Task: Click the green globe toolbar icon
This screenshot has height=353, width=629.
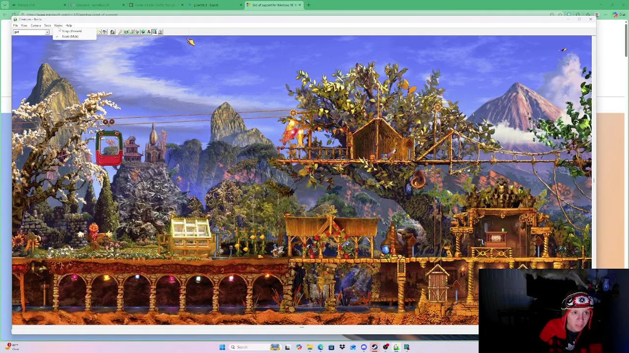Action: [143, 32]
